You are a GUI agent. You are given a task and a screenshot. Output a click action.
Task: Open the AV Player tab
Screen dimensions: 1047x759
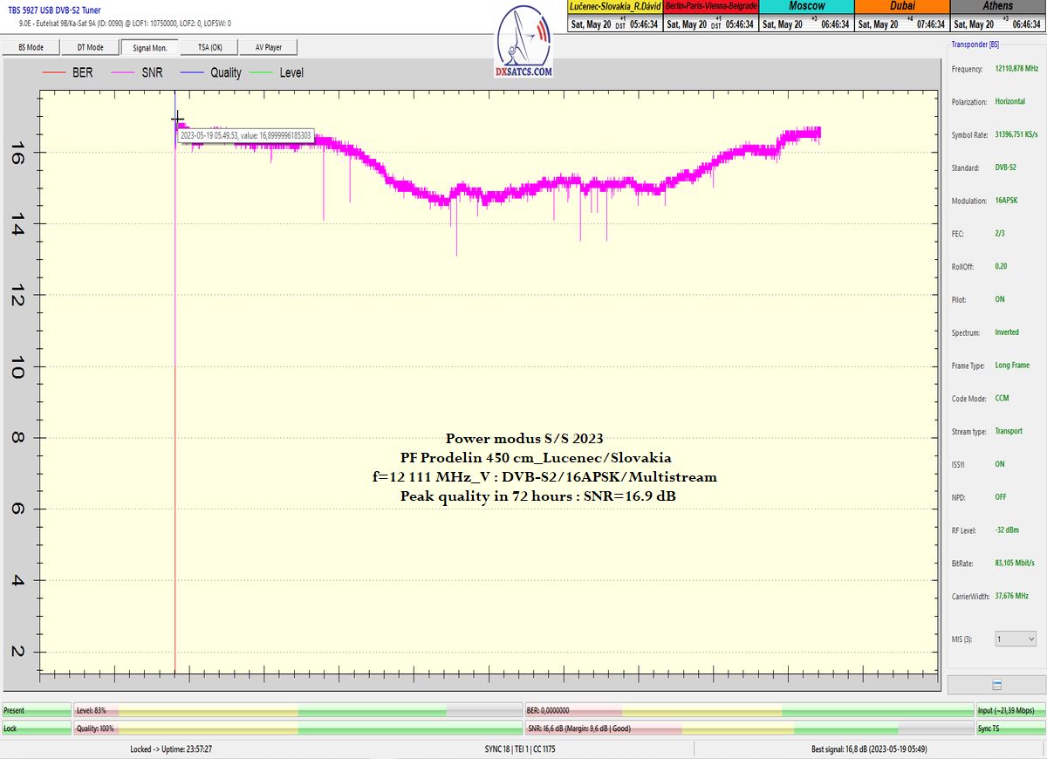pos(269,47)
